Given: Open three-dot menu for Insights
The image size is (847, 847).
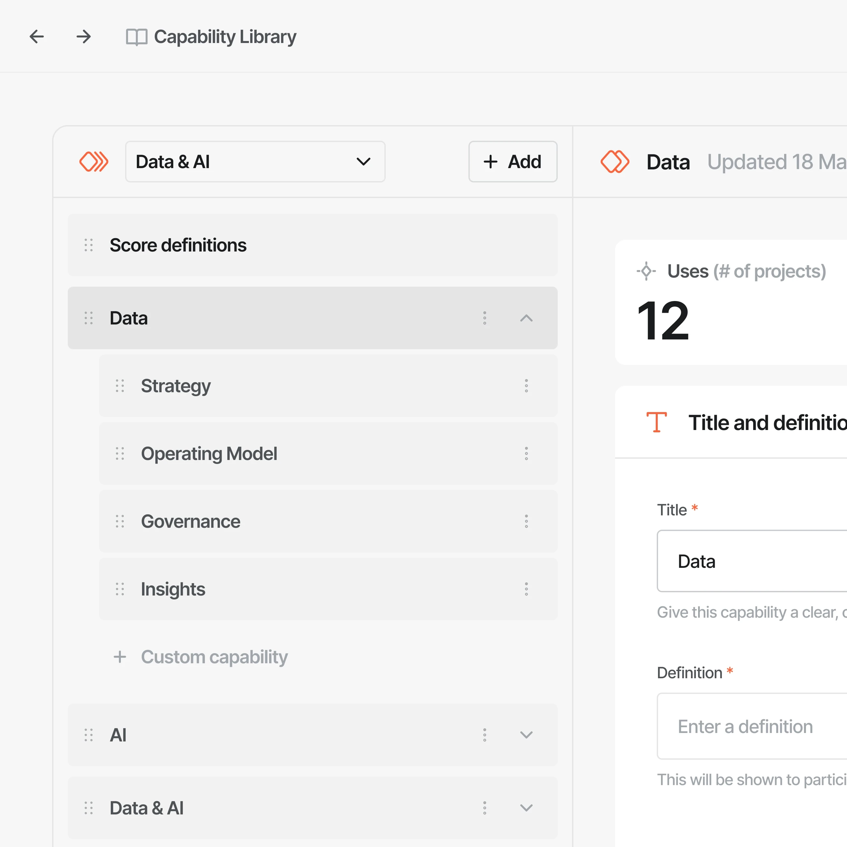Looking at the screenshot, I should click(526, 589).
